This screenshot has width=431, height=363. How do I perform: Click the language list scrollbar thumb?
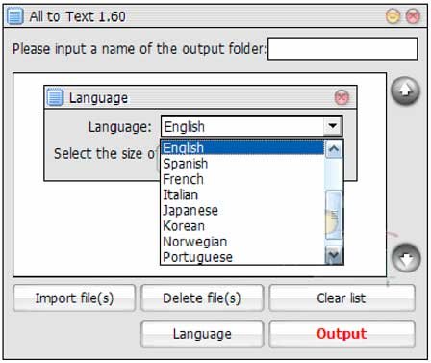pos(334,215)
